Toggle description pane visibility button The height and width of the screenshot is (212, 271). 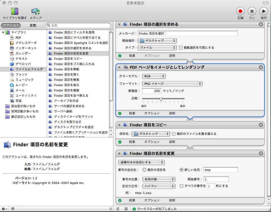point(13,209)
